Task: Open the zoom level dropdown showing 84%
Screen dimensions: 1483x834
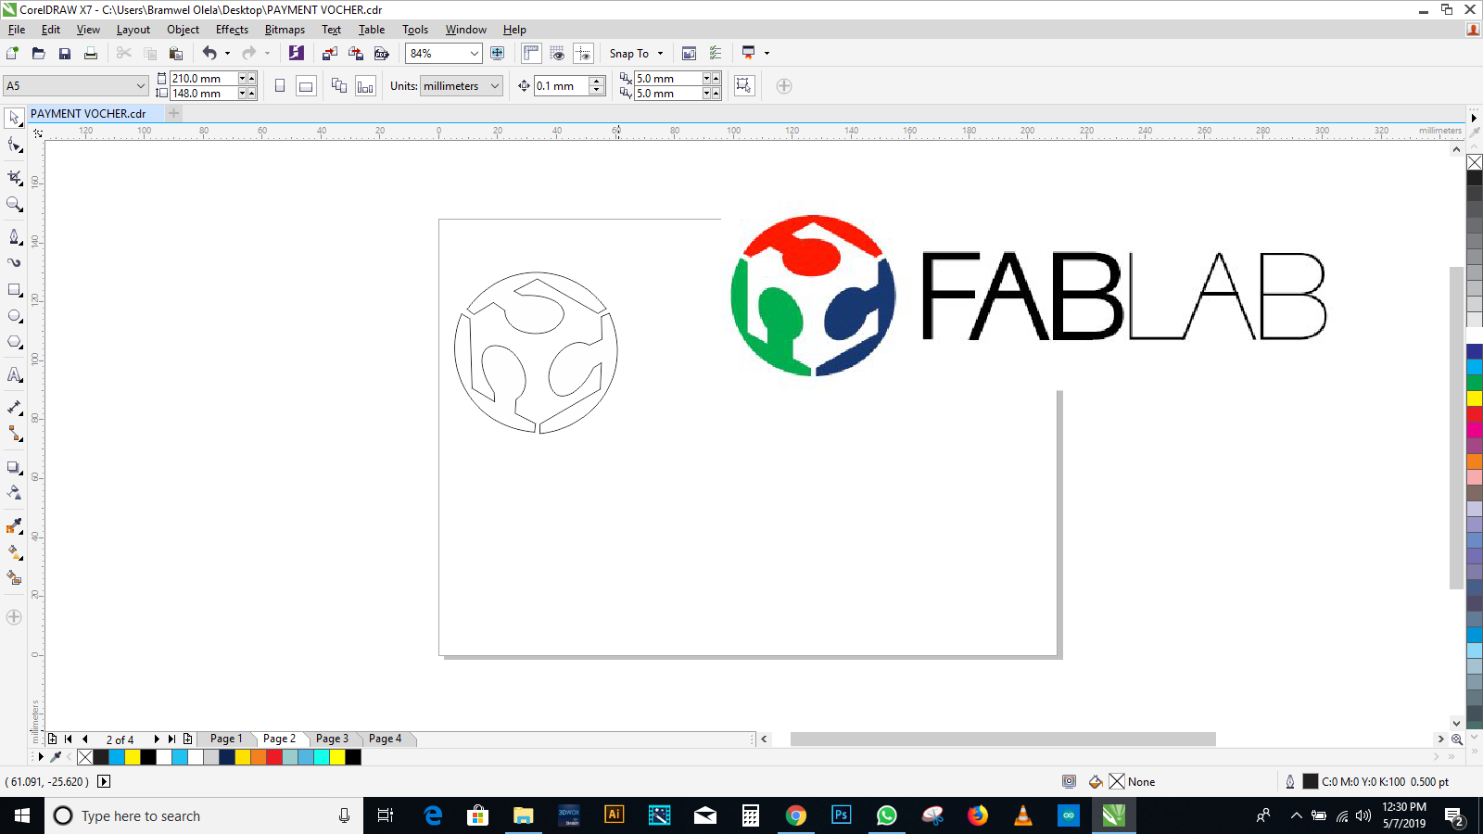Action: tap(475, 54)
